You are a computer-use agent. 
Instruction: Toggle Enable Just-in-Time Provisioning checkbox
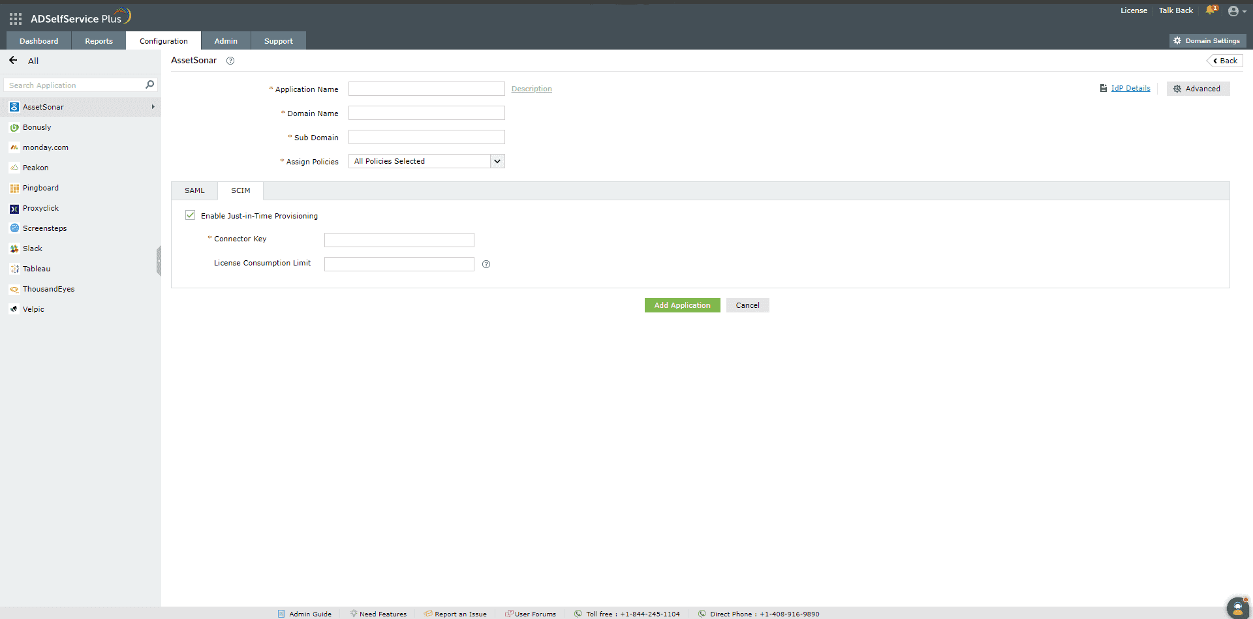(190, 215)
